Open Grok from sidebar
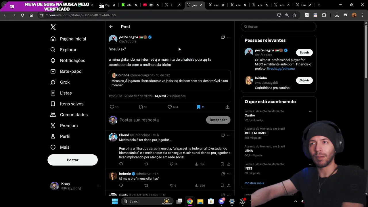This screenshot has width=368, height=207. [x=60, y=82]
